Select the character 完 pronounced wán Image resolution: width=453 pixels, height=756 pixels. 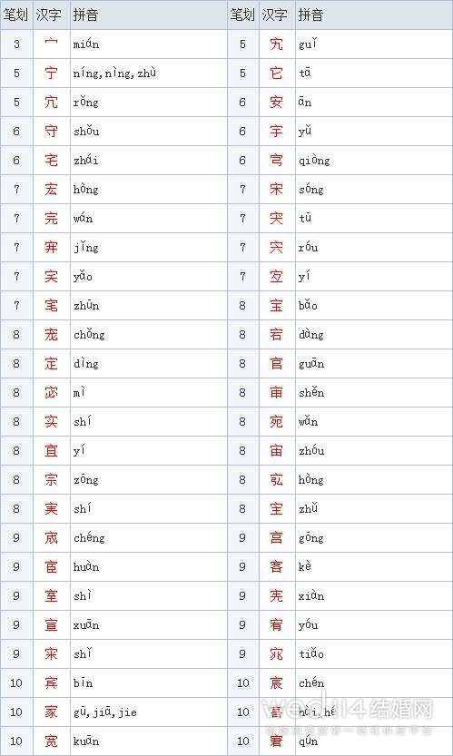[51, 219]
